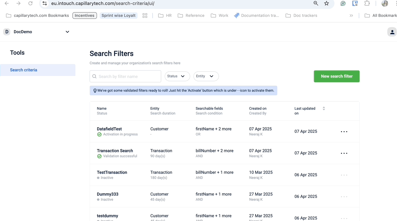Screen dimensions: 397x221
Task: Open the Entity filter dropdown
Action: tap(206, 76)
